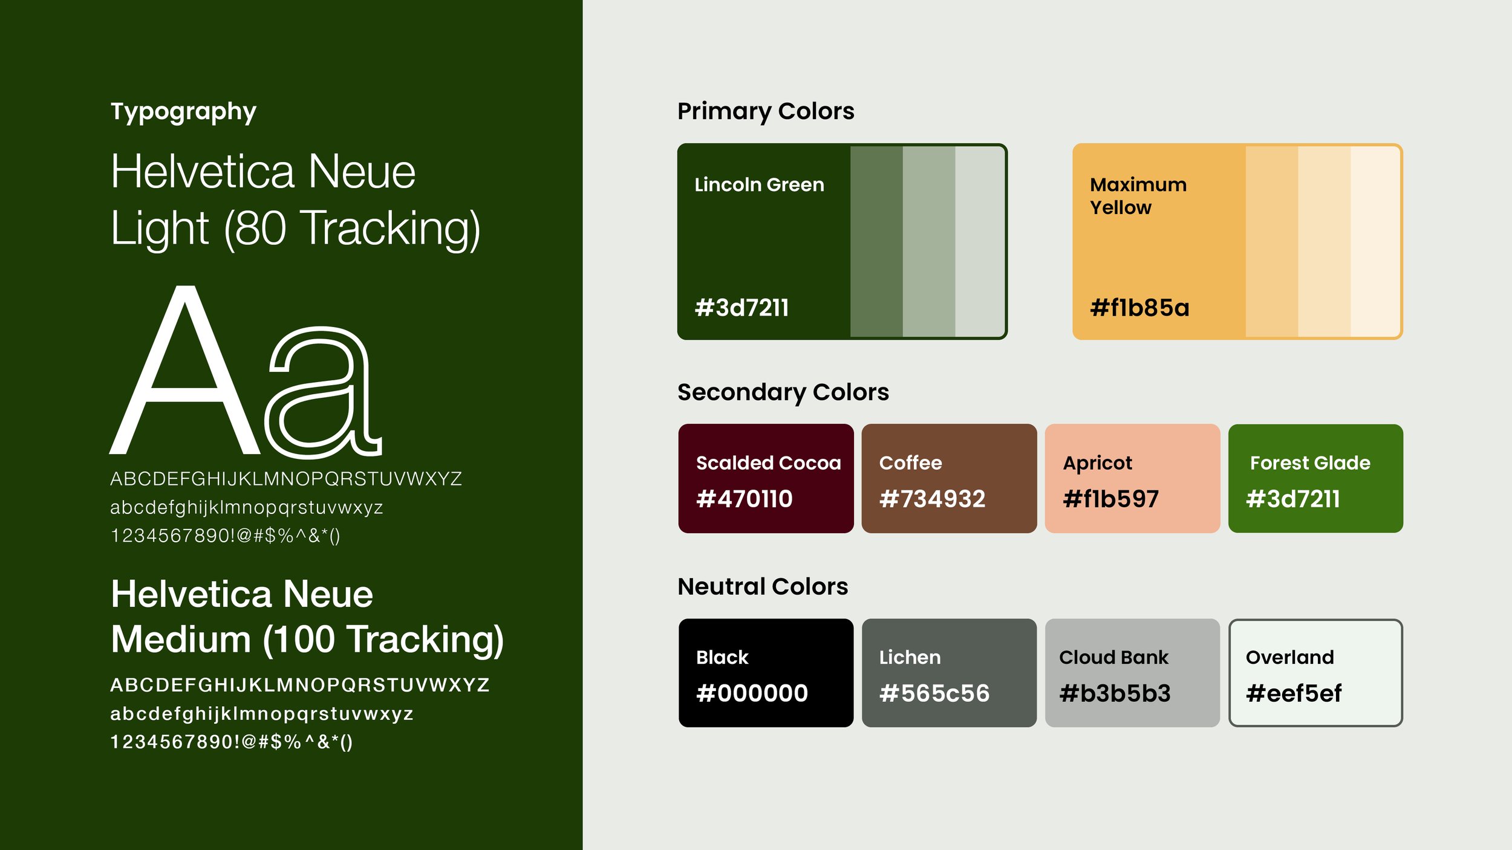Image resolution: width=1512 pixels, height=850 pixels.
Task: Click the Helvetica Neue Medium title
Action: pos(307,617)
